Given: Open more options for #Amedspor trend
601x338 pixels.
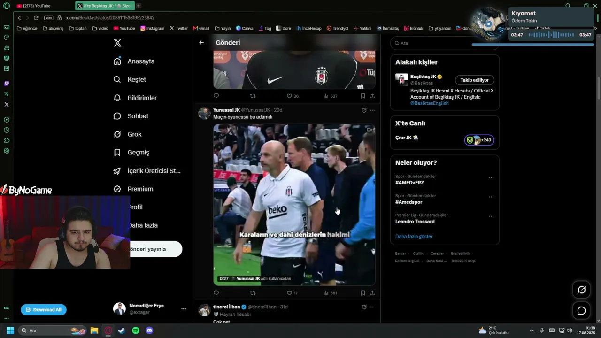Looking at the screenshot, I should [x=491, y=197].
